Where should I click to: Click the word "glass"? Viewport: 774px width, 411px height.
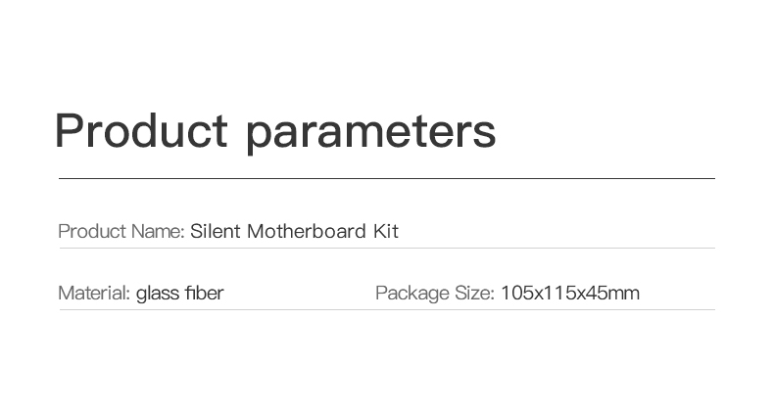coord(158,295)
